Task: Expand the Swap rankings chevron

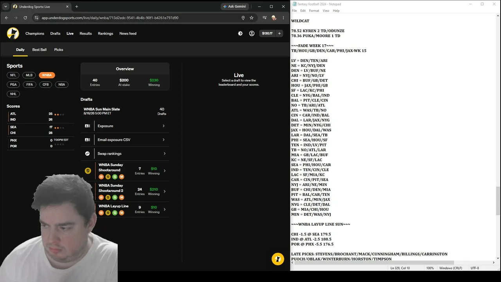Action: 164,154
